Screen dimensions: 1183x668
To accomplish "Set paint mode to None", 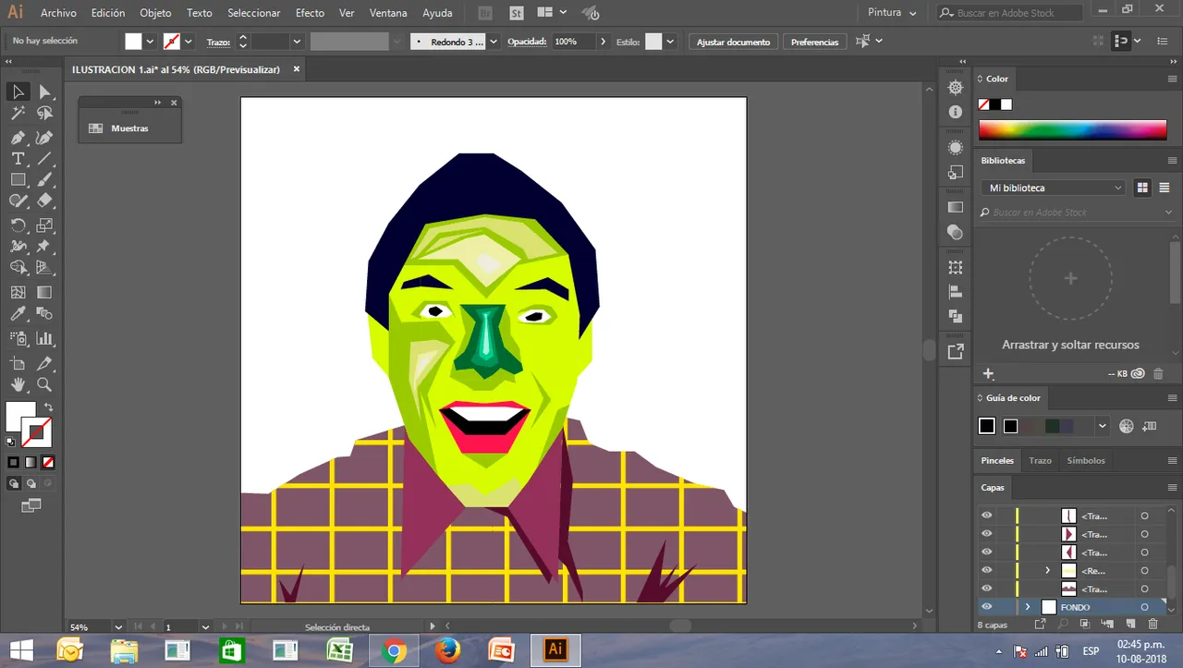I will [x=48, y=462].
